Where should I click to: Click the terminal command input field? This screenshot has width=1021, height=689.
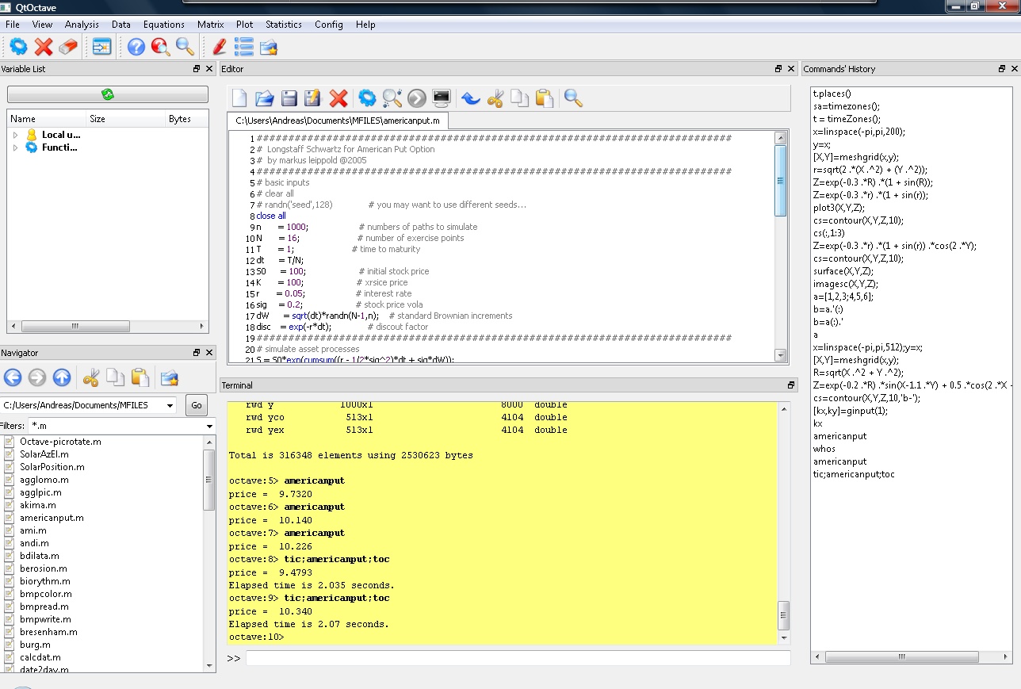pyautogui.click(x=517, y=658)
